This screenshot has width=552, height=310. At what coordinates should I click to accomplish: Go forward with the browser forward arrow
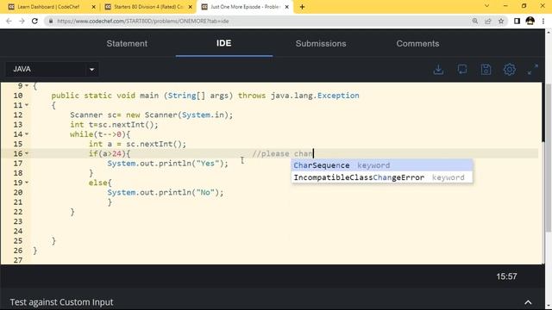22,21
